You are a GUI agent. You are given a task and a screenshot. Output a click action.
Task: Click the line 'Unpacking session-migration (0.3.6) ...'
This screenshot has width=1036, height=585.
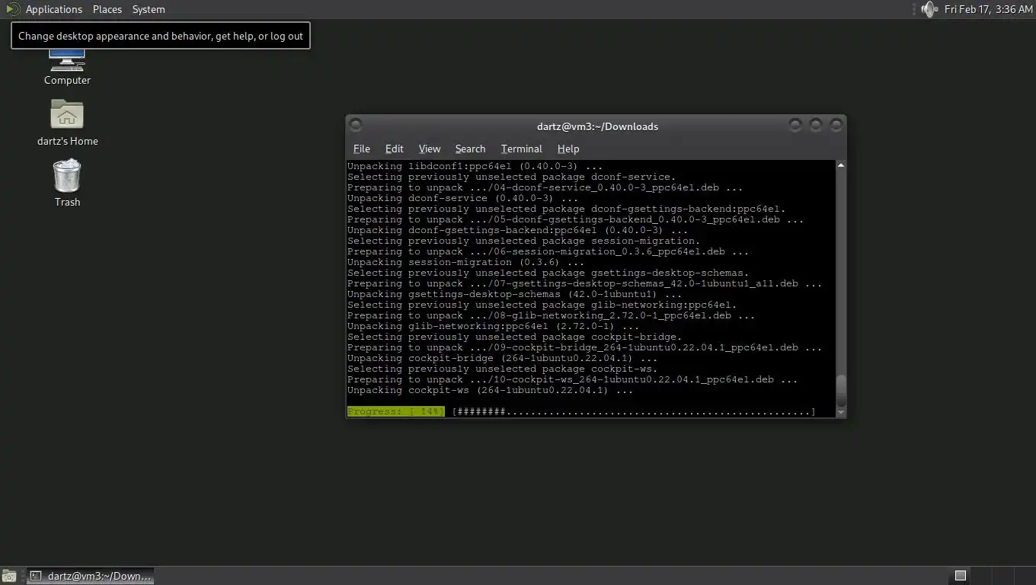tap(466, 262)
